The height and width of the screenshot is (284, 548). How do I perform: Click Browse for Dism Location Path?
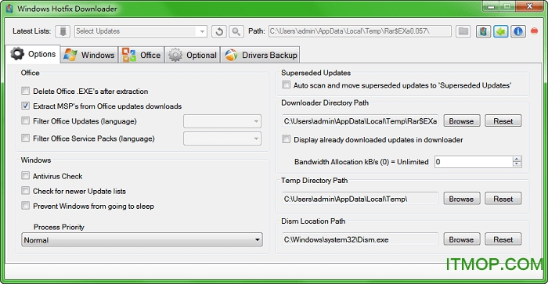tap(462, 239)
